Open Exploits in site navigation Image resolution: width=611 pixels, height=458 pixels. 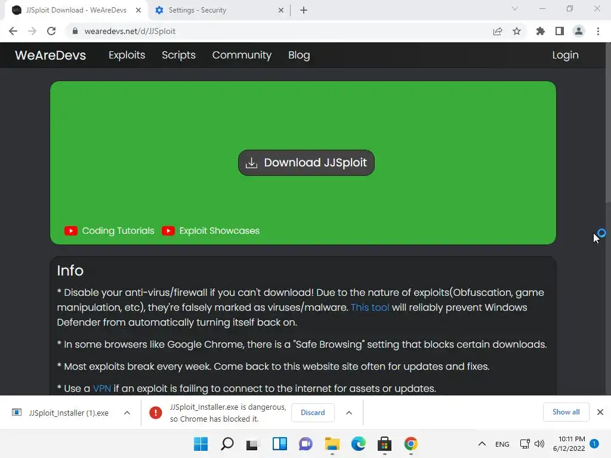[x=126, y=55]
